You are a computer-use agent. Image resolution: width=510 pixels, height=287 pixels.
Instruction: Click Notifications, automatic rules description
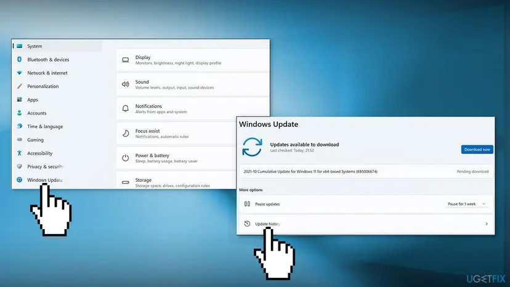click(x=162, y=137)
